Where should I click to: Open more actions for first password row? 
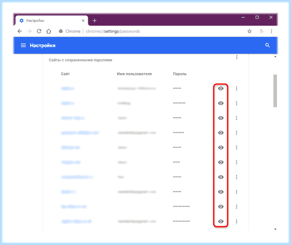point(237,89)
